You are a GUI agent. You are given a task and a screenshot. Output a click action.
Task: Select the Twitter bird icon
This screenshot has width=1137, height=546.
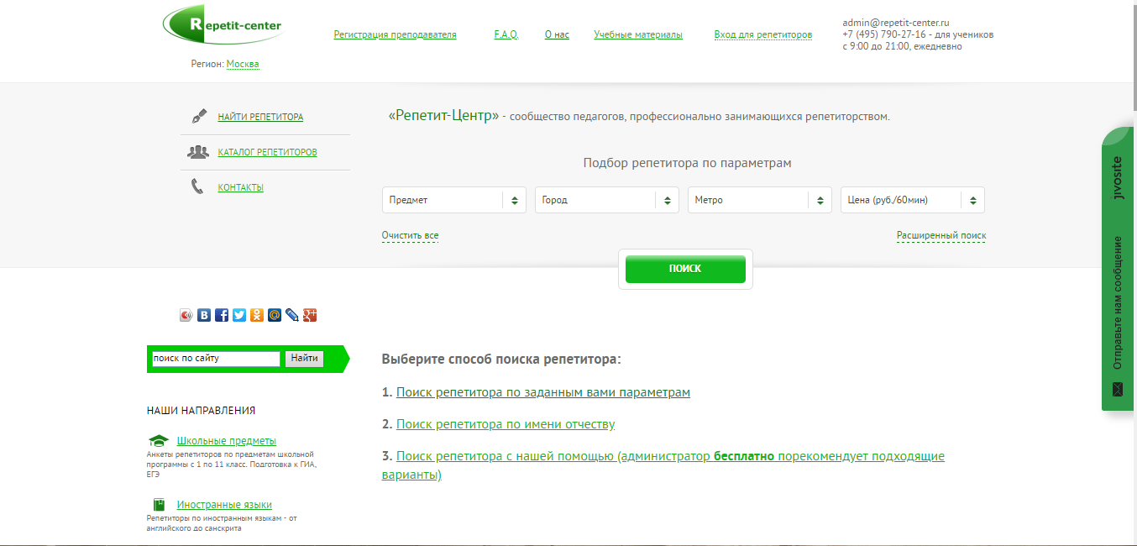(239, 314)
